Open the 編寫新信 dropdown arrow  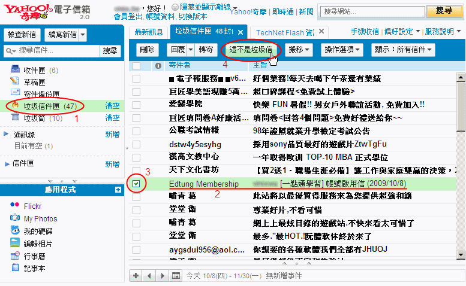[83, 35]
